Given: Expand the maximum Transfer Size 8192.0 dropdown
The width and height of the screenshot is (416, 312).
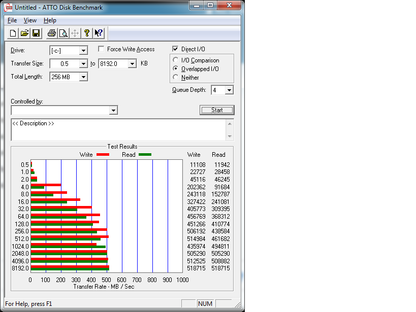Looking at the screenshot, I should (132, 63).
